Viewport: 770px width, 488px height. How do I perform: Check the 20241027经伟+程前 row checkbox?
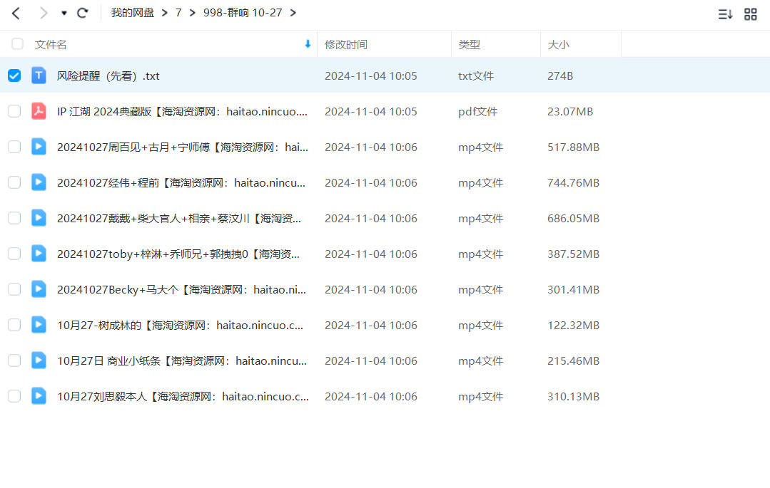click(14, 182)
